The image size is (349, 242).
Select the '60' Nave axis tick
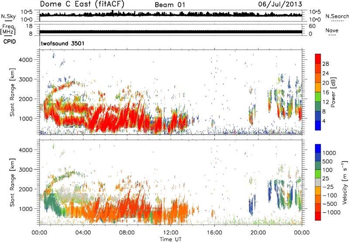tap(312, 26)
